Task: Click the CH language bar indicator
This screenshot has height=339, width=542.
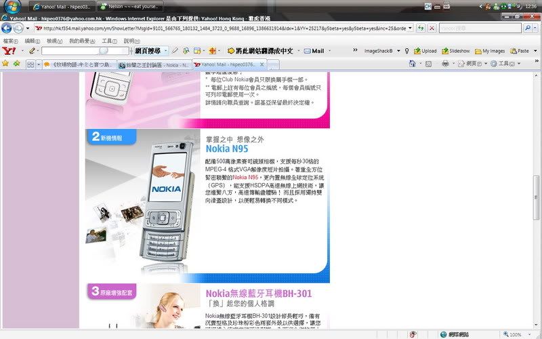Action: click(x=428, y=6)
